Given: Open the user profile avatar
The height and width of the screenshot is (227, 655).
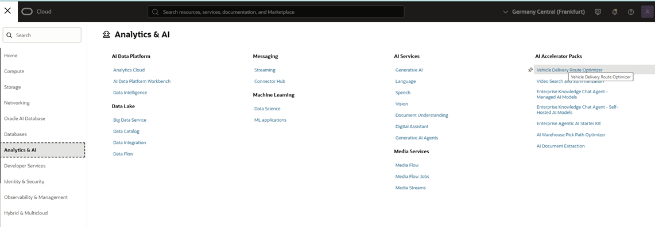Looking at the screenshot, I should coord(647,11).
